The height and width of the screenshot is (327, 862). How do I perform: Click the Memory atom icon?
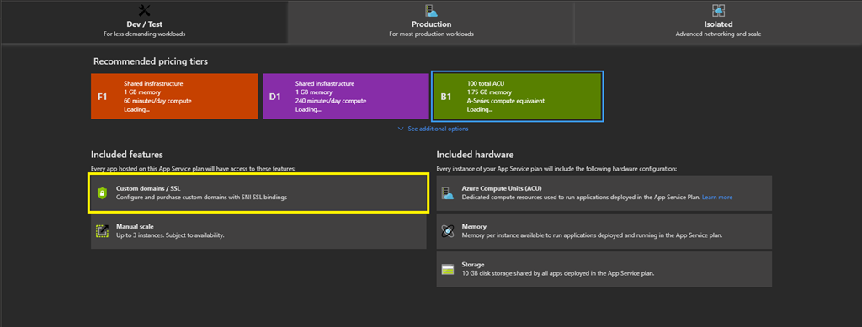448,231
